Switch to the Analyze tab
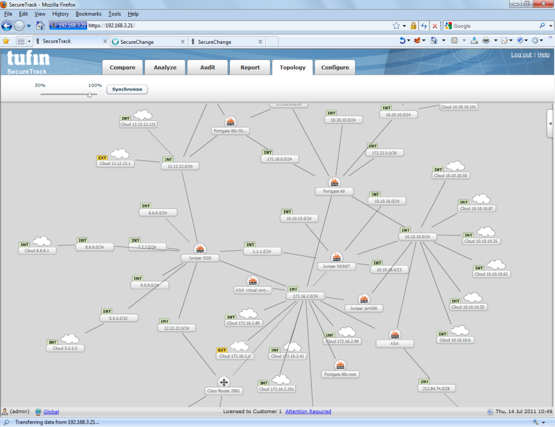The height and width of the screenshot is (427, 555). (x=165, y=67)
